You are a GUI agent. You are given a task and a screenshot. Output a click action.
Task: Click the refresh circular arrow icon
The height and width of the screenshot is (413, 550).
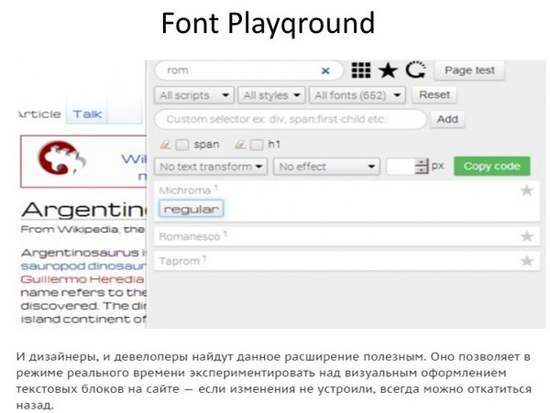[x=415, y=71]
